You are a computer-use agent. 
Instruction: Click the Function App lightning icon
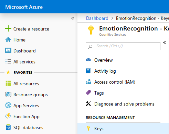pos(8,116)
